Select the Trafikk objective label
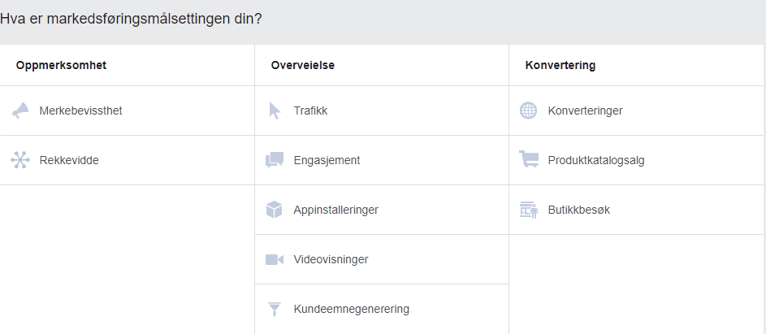Viewport: 766px width, 334px height. [311, 111]
